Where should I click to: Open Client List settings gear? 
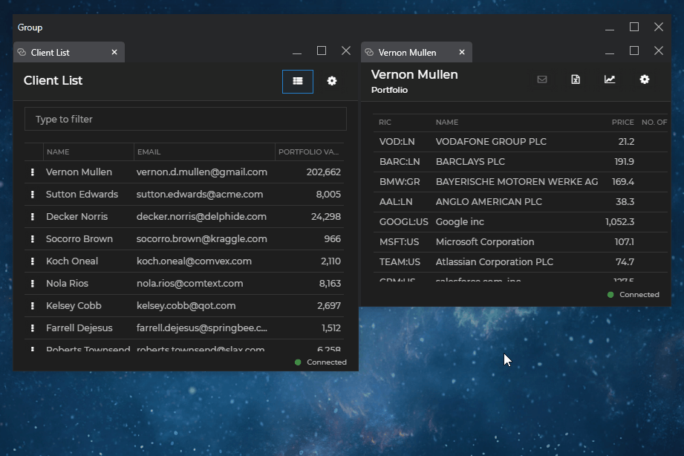pyautogui.click(x=332, y=81)
